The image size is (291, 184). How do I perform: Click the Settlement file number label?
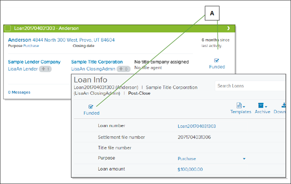121,137
